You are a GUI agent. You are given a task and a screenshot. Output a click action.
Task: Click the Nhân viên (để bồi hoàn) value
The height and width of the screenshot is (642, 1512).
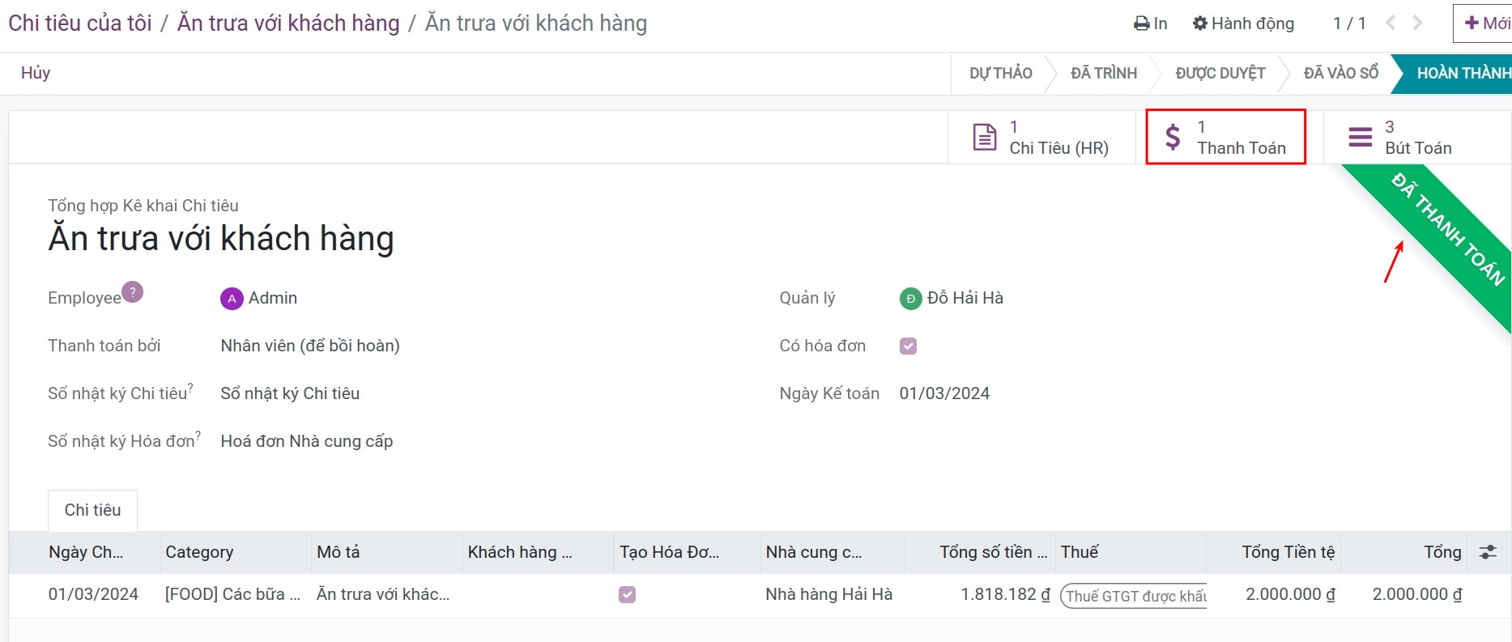(x=310, y=346)
